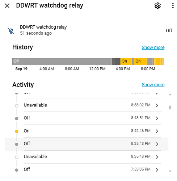Click the dark gray history segment near 4:00 PM
Viewport: 177px width, 181px height.
(x=117, y=62)
